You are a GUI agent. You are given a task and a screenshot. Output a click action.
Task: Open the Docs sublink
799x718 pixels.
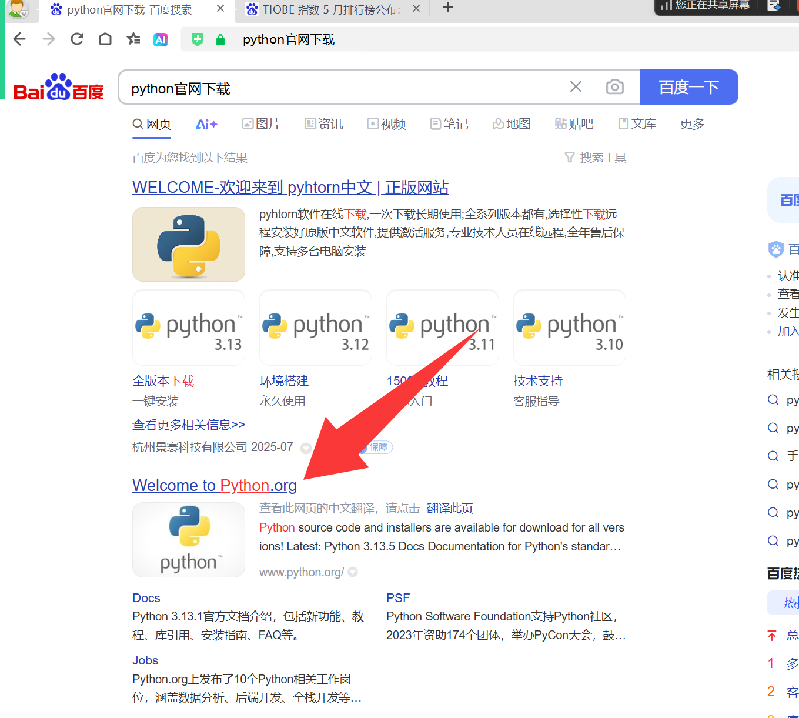point(146,598)
